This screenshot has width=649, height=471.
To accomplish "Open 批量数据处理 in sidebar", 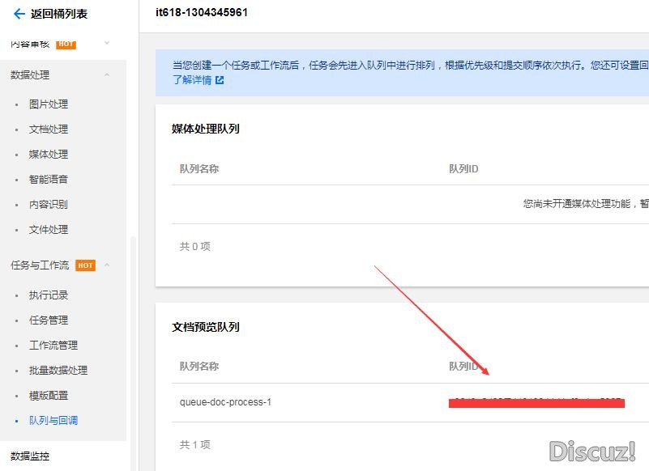I will 58,371.
